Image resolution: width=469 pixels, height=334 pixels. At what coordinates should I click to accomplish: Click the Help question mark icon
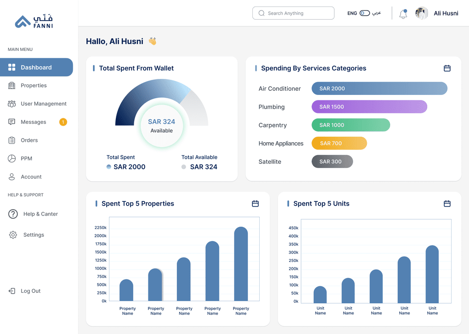point(13,214)
